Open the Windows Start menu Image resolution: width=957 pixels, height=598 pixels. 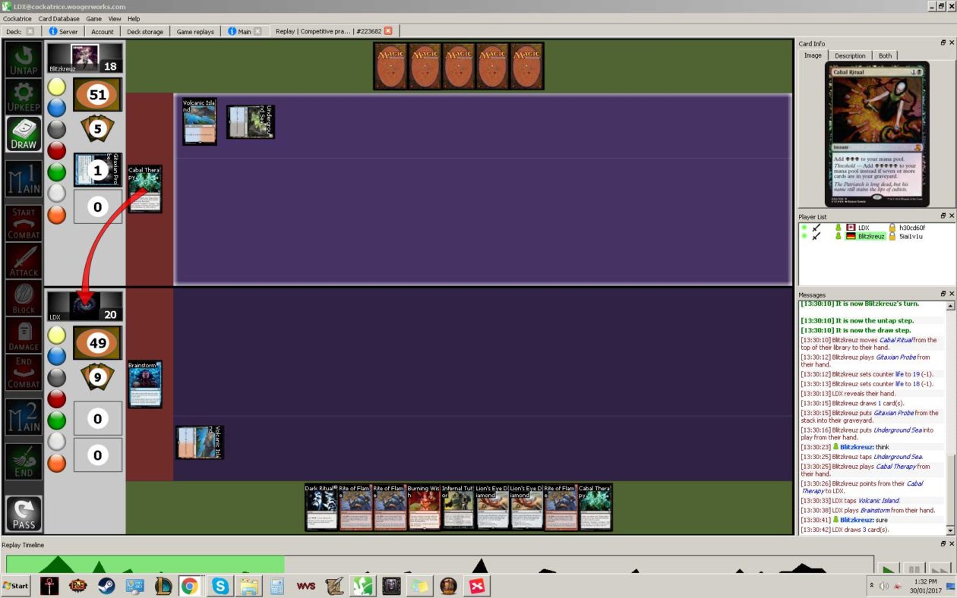[15, 586]
